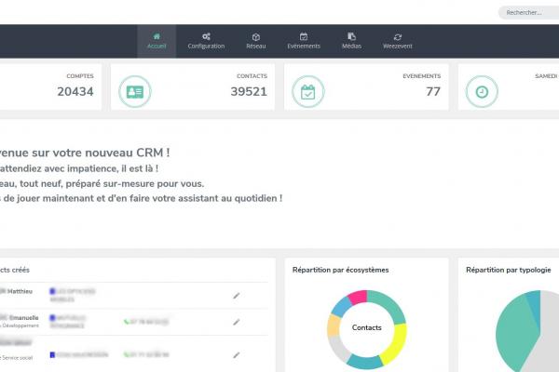The height and width of the screenshot is (372, 559).
Task: Click the COMPTES card label
Action: click(80, 76)
